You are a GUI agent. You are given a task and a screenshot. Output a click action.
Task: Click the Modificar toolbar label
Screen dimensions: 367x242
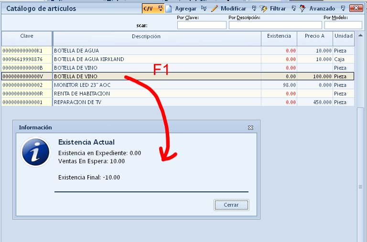pos(233,9)
